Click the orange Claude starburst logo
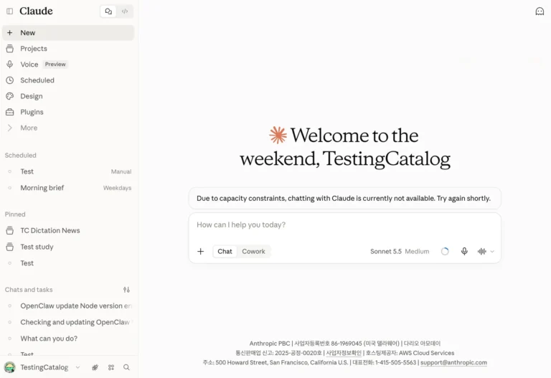This screenshot has height=378, width=551. point(278,136)
